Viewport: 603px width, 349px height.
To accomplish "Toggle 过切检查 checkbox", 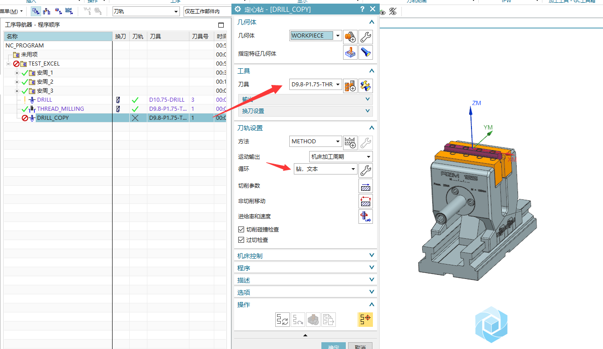I will (x=241, y=240).
